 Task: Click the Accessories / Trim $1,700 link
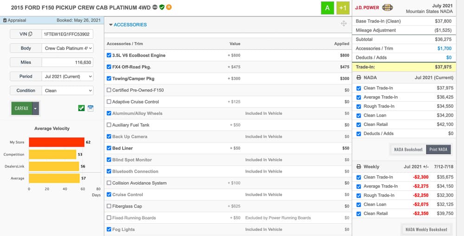[445, 49]
